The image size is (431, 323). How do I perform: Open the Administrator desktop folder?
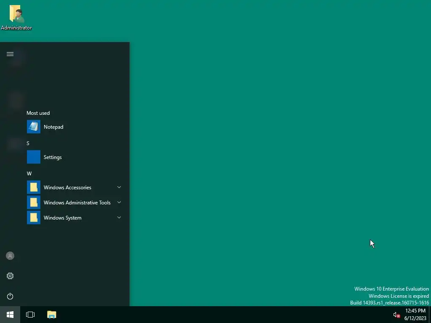coord(16,17)
